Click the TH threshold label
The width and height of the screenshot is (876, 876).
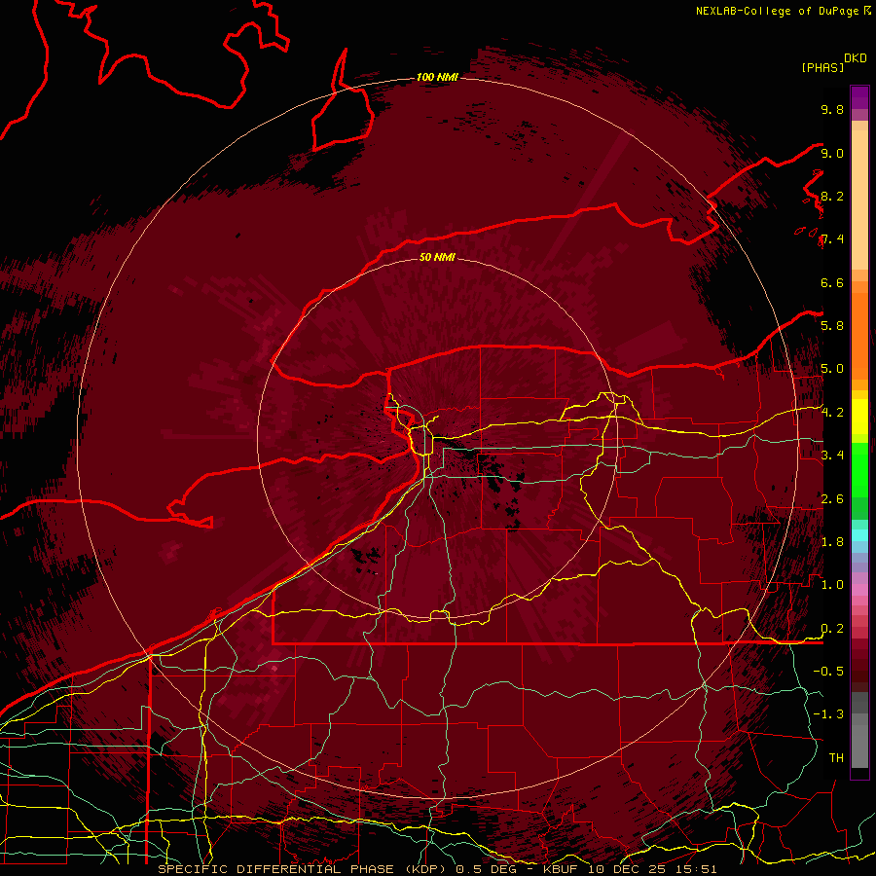[836, 758]
